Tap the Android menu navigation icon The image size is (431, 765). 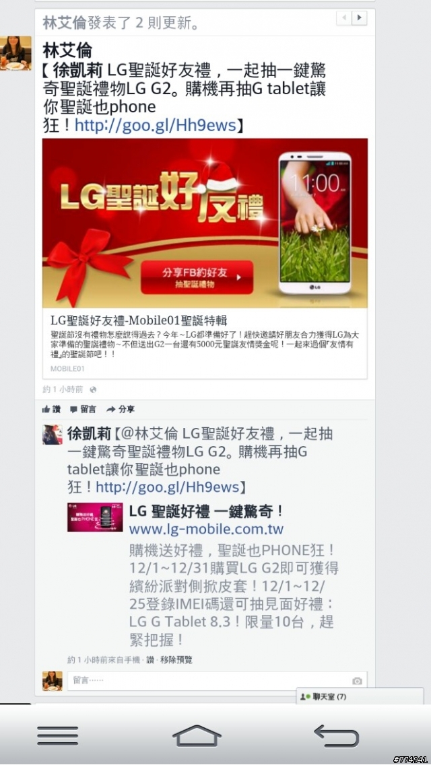click(58, 735)
